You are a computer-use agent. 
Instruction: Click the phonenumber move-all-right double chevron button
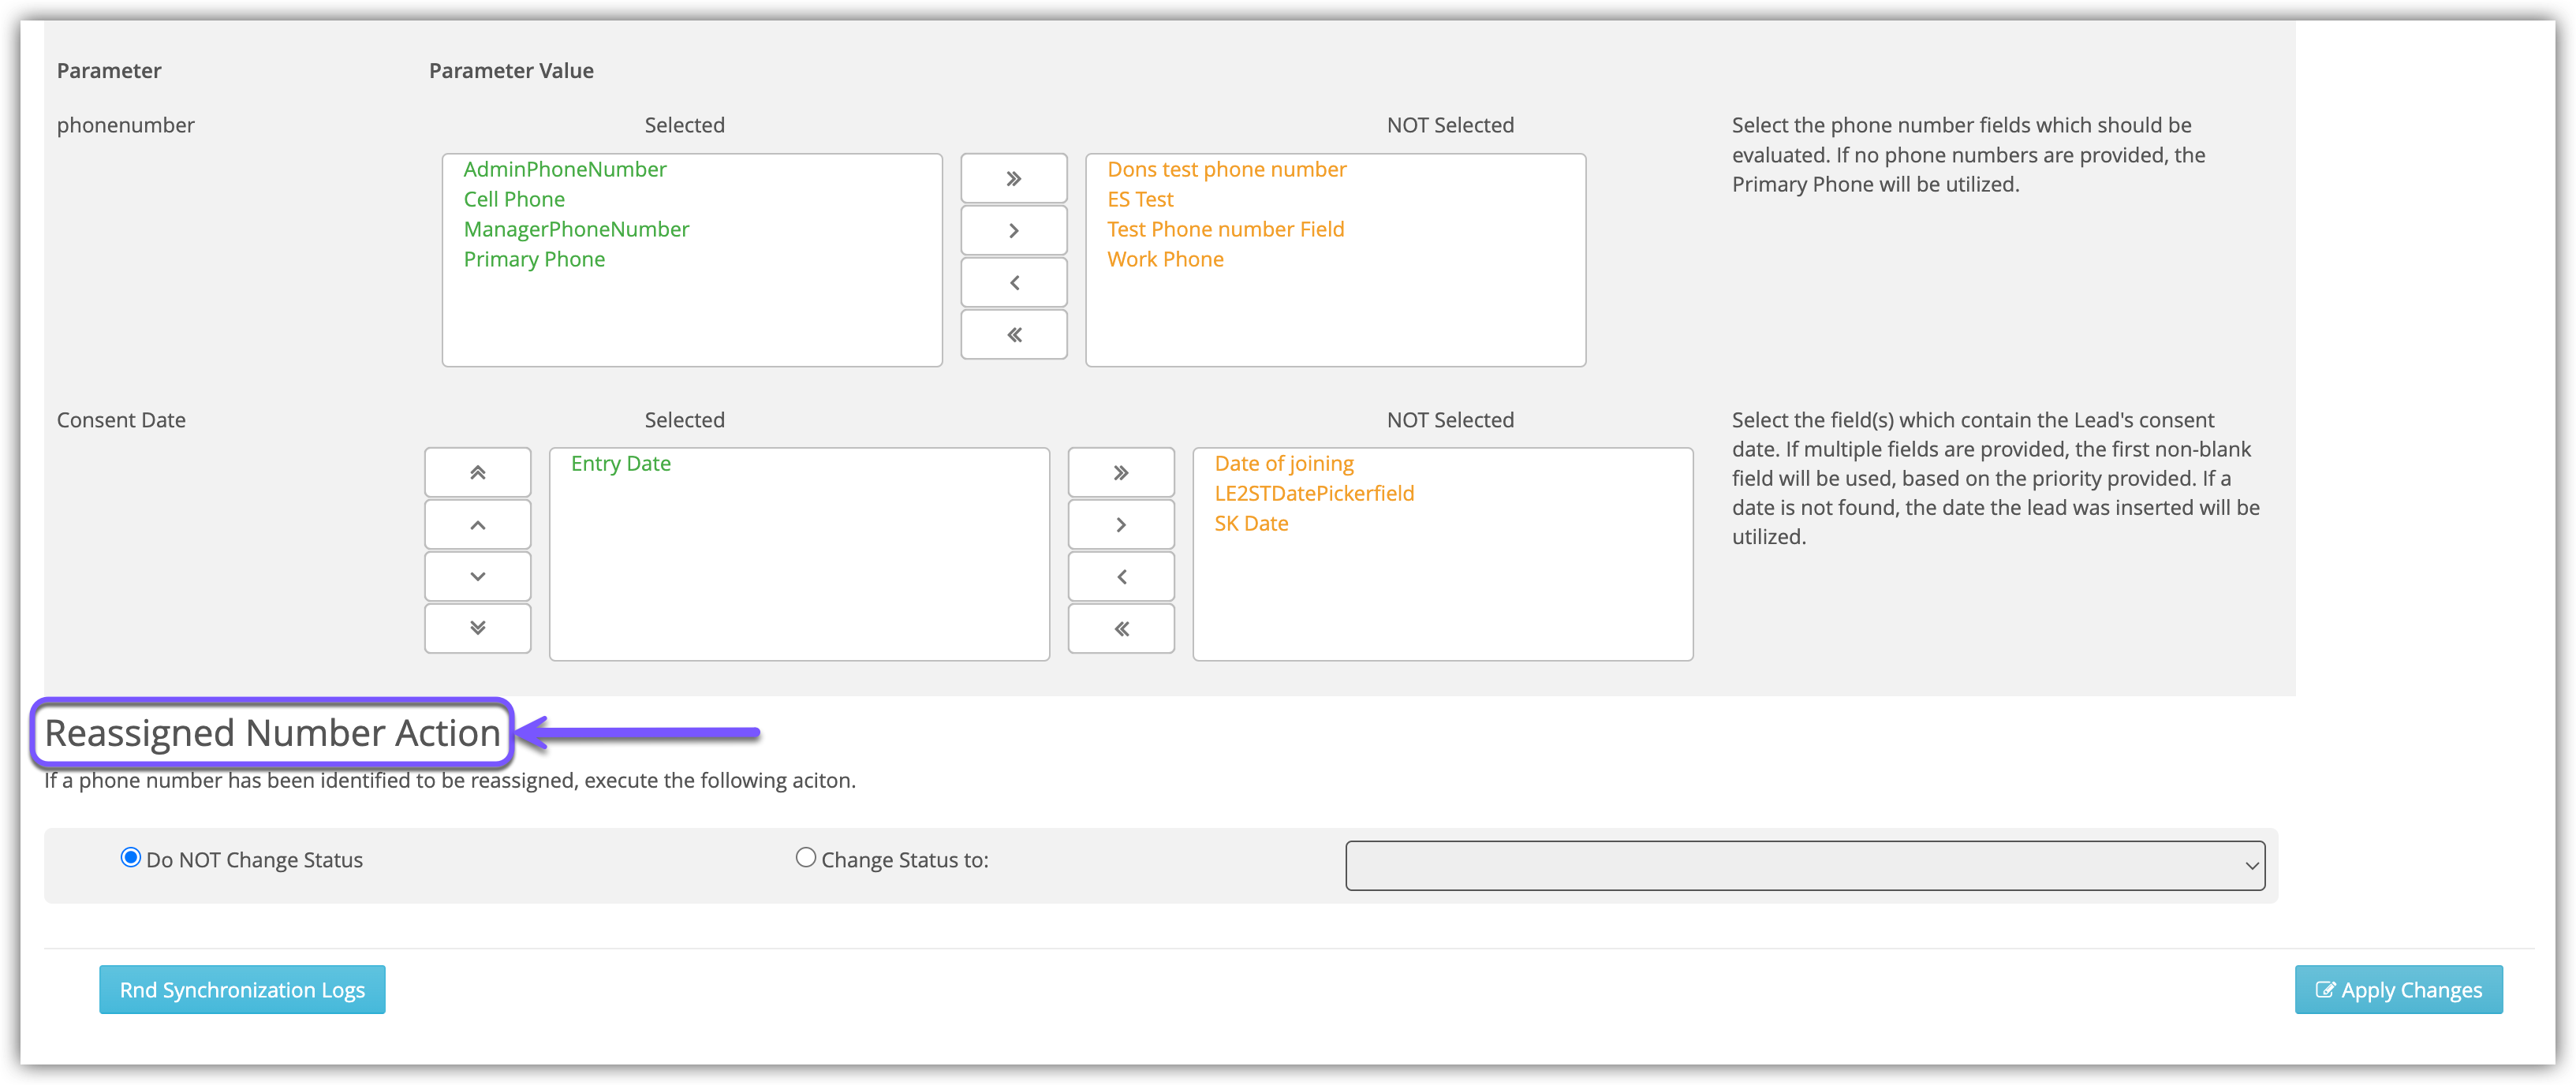(x=1013, y=179)
